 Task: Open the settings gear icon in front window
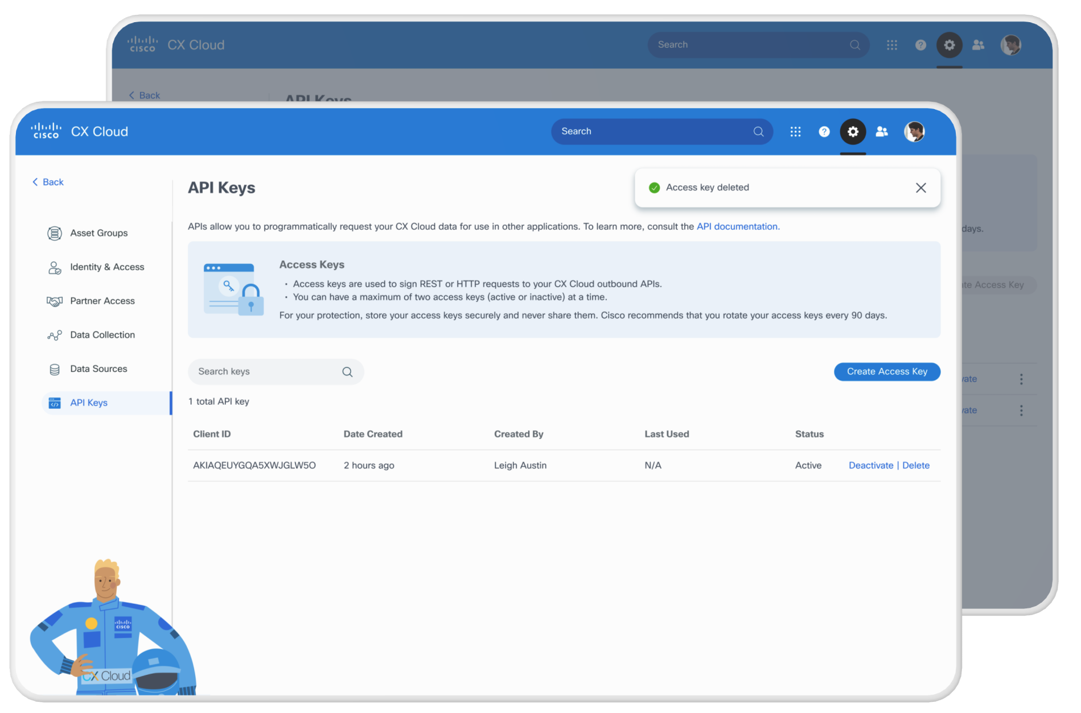tap(853, 132)
